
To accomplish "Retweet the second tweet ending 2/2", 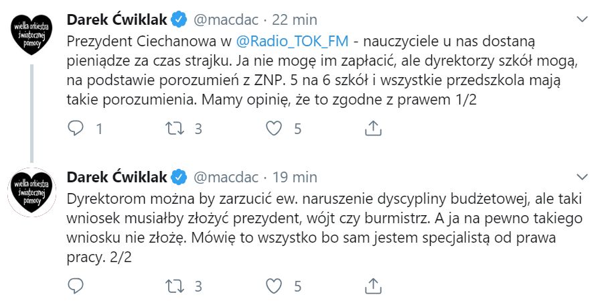I will coord(174,286).
